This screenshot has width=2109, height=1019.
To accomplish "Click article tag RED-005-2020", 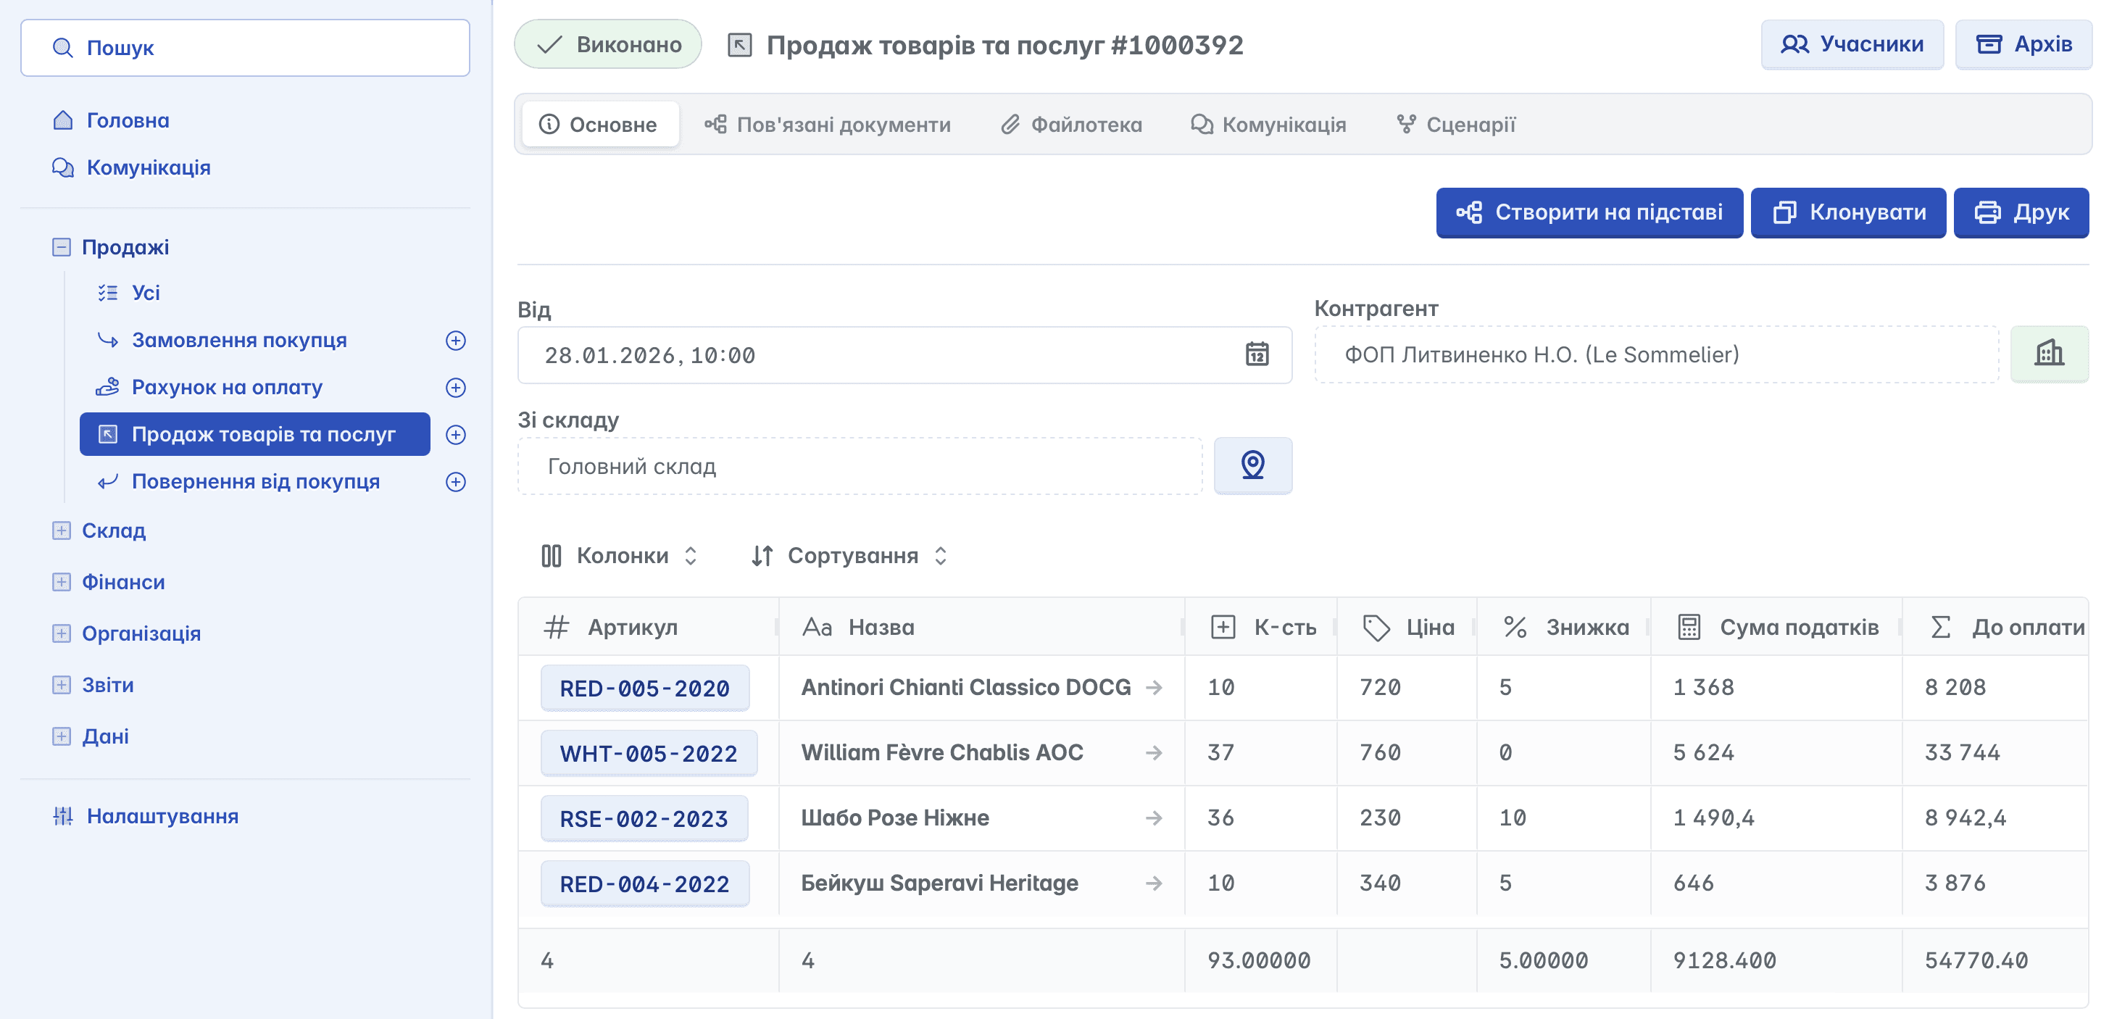I will pos(644,689).
